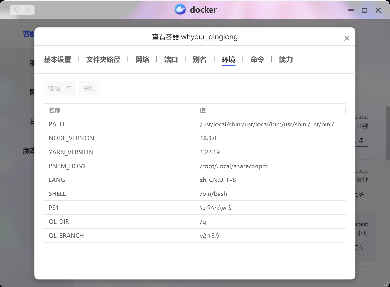The width and height of the screenshot is (390, 287).
Task: Switch to the 能力 tab
Action: point(286,60)
